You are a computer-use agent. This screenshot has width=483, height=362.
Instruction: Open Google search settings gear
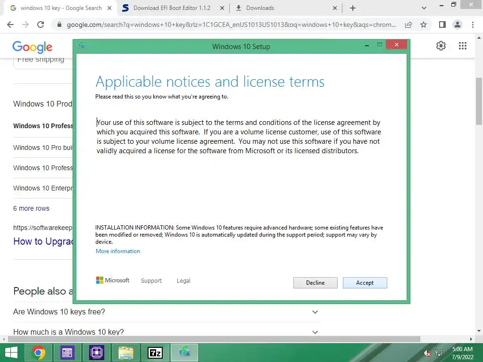(441, 46)
